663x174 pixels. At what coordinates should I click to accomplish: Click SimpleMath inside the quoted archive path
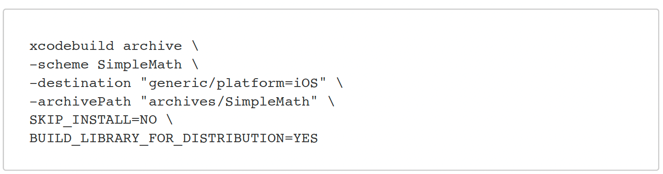point(267,102)
